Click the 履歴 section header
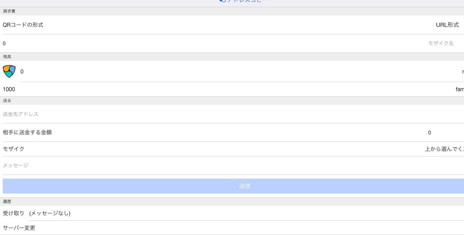This screenshot has height=235, width=464. tap(7, 202)
